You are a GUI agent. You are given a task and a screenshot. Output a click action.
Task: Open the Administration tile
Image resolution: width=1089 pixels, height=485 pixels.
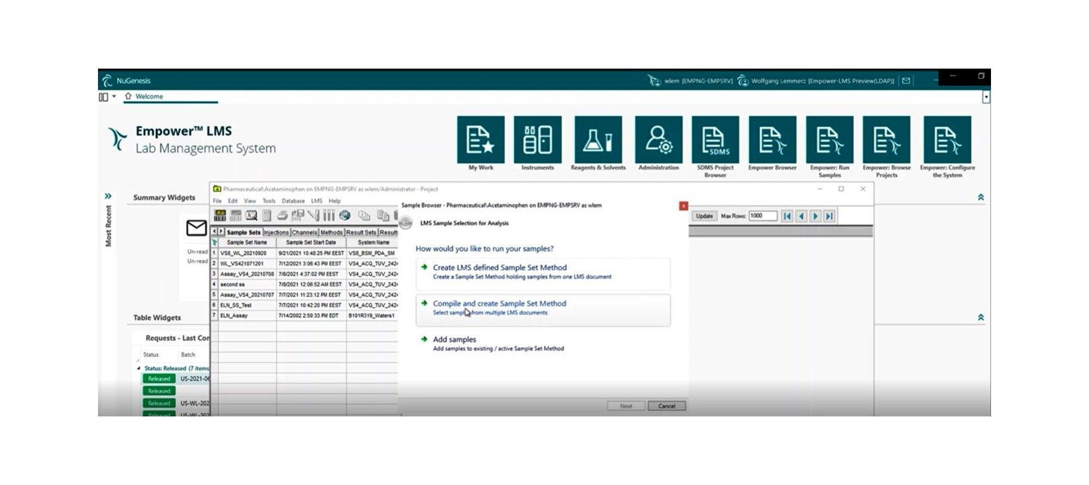click(x=658, y=139)
